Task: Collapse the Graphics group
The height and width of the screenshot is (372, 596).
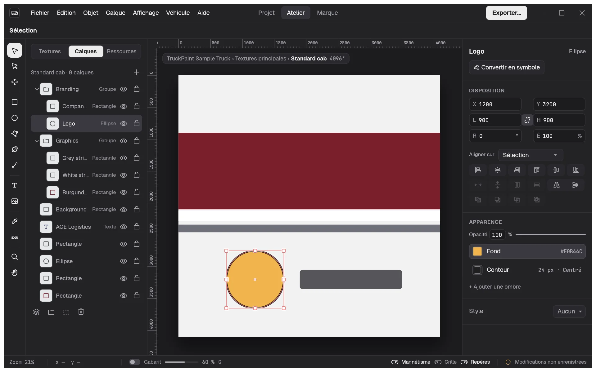Action: click(37, 141)
